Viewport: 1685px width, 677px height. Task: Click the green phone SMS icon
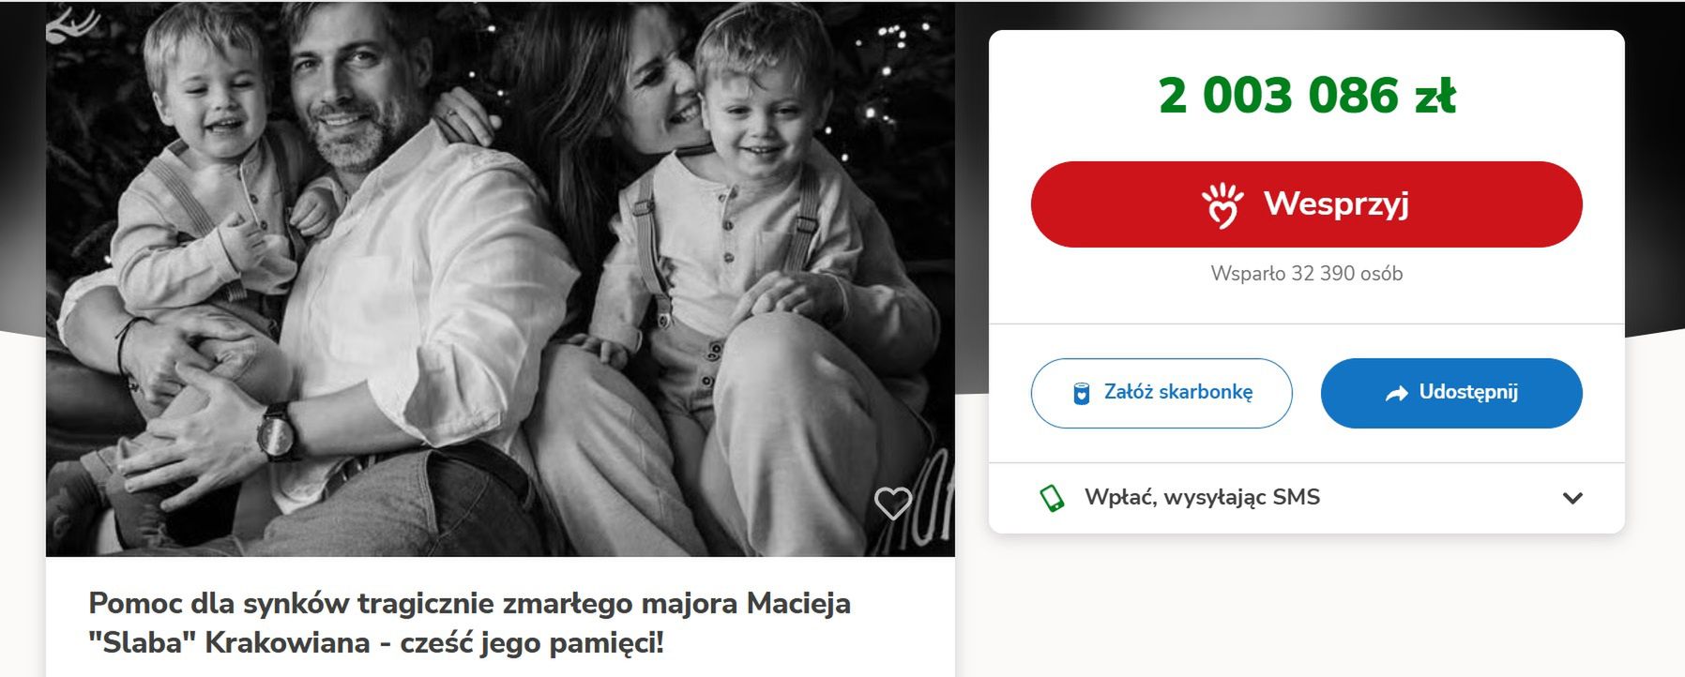pos(1053,498)
